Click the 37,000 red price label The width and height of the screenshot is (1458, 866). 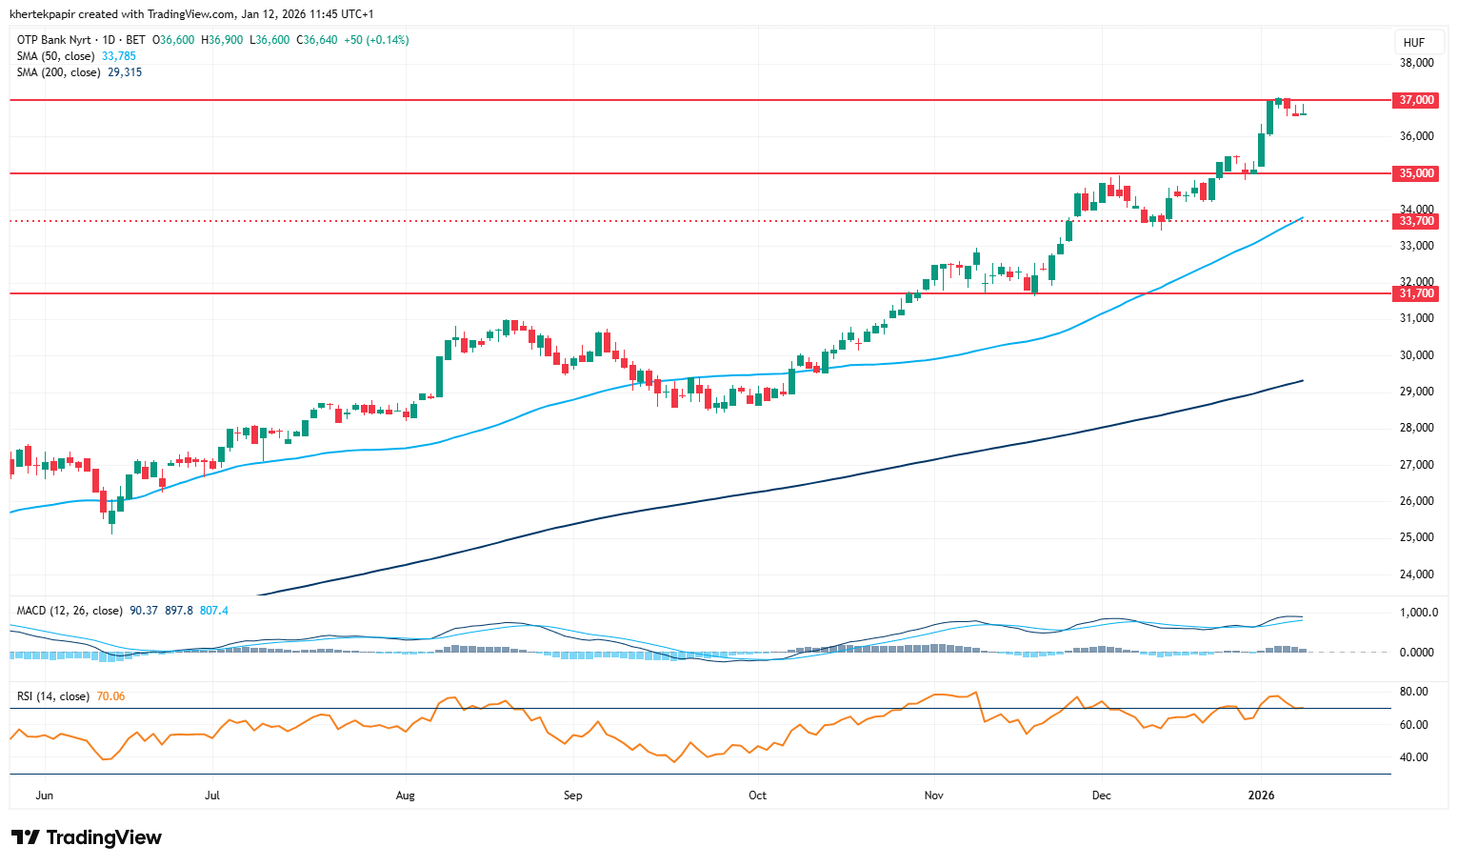pyautogui.click(x=1416, y=100)
